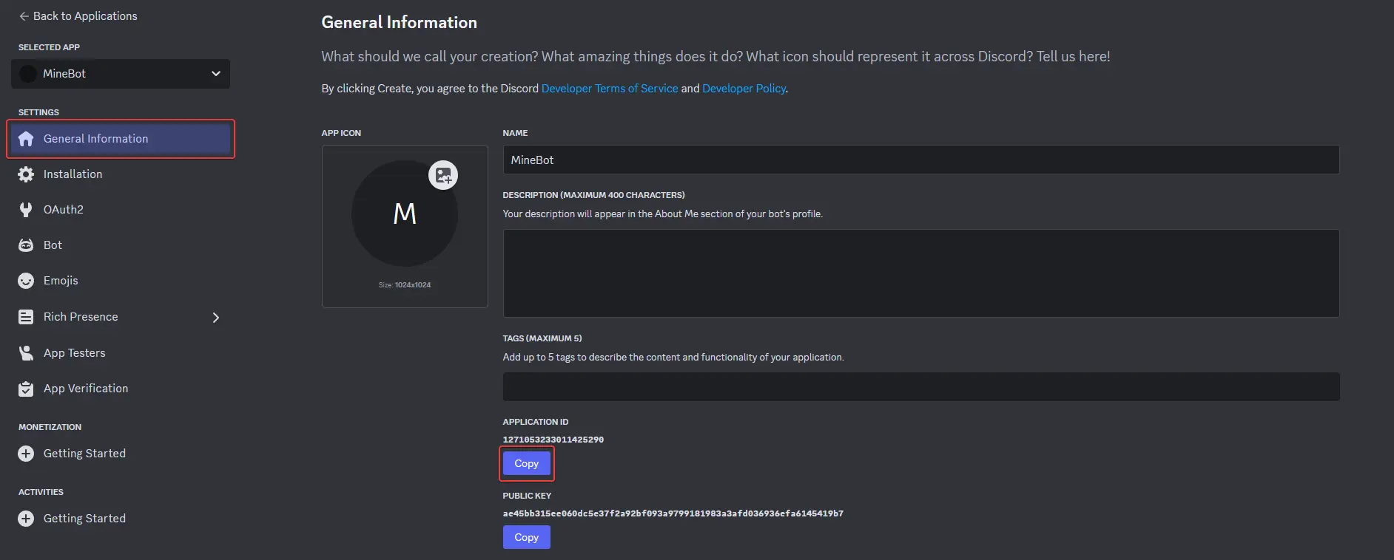
Task: Click the Emojis smiley icon
Action: 26,281
